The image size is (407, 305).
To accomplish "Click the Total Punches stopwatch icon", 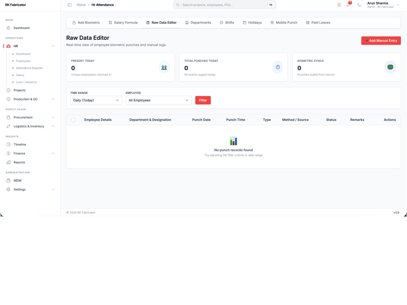I will pyautogui.click(x=278, y=67).
